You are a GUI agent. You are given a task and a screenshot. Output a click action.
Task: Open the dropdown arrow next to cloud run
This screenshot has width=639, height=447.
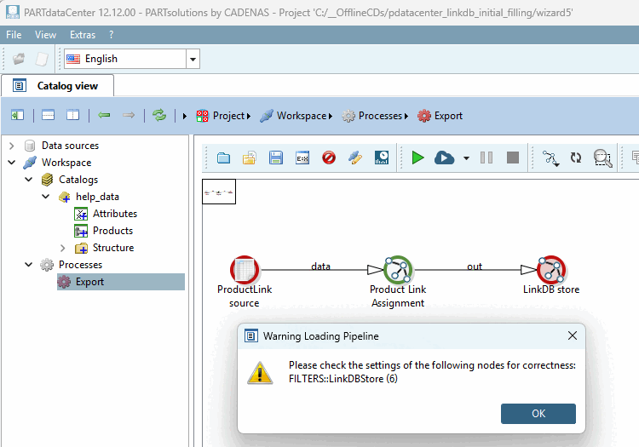[466, 158]
